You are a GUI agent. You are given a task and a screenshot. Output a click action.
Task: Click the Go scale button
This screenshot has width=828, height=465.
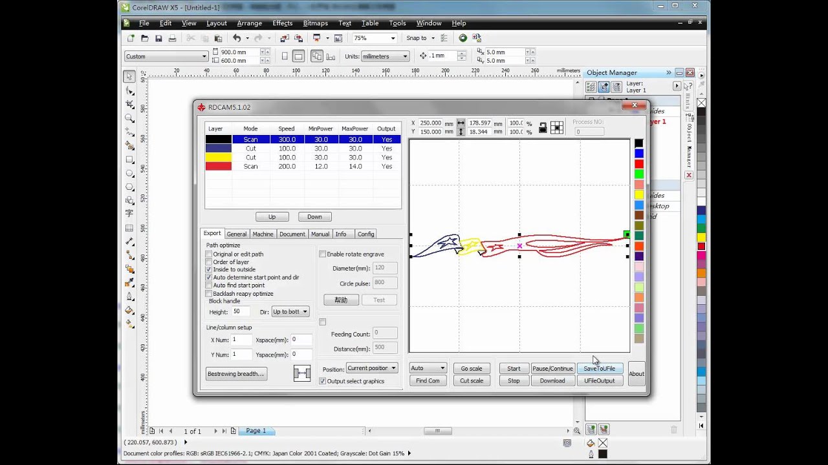(x=472, y=368)
